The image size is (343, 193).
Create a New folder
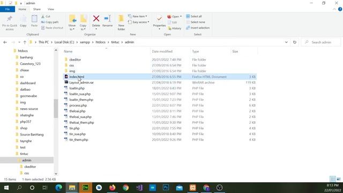click(121, 23)
